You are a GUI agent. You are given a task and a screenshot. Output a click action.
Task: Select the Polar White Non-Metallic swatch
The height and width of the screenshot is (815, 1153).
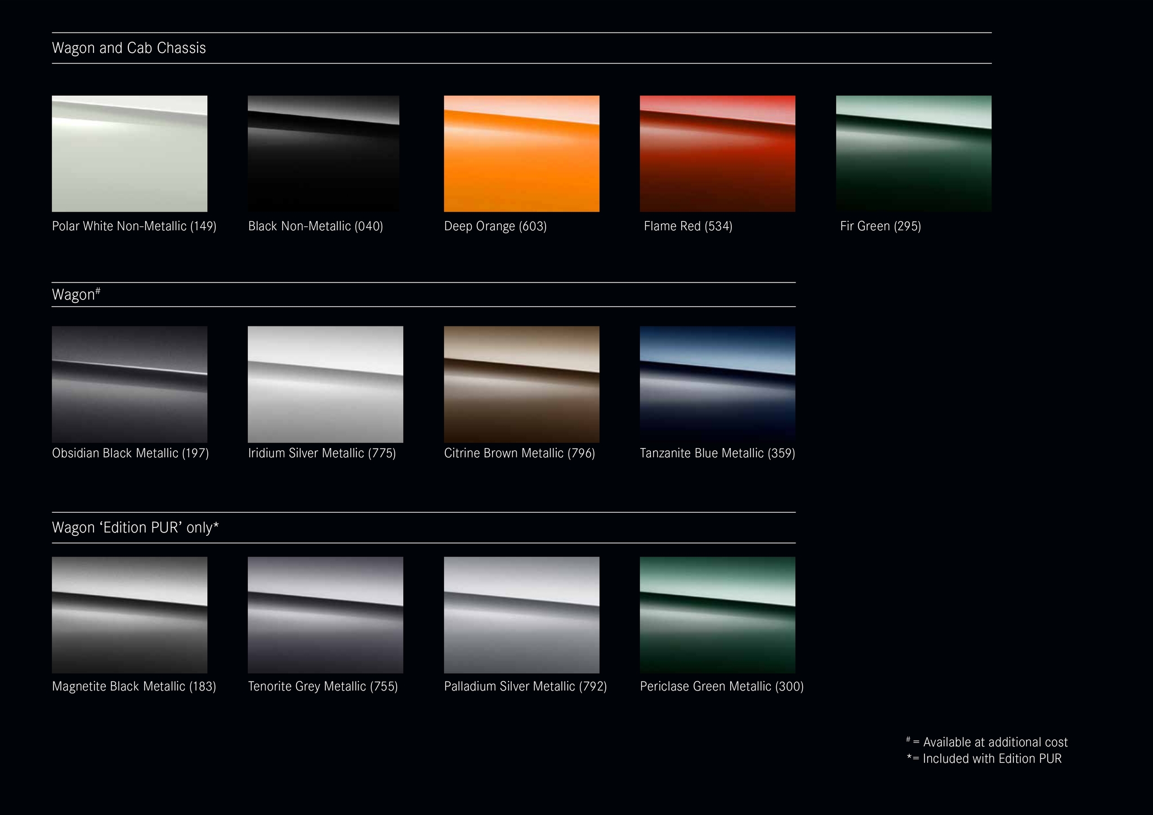point(129,154)
